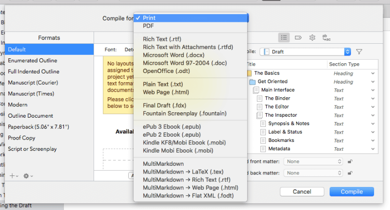The height and width of the screenshot is (210, 390).
Task: Choose MultiMarkdown → Web Page (.html)
Action: click(x=191, y=188)
